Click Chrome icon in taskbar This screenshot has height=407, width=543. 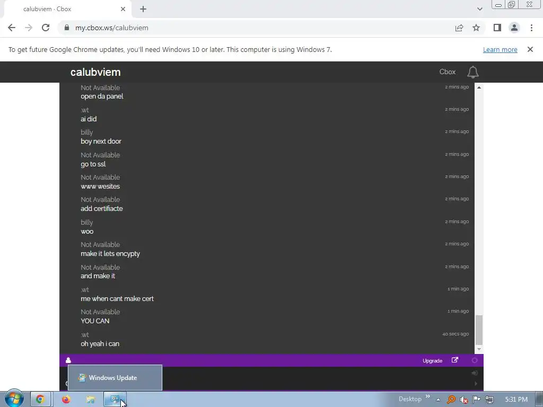pyautogui.click(x=40, y=400)
